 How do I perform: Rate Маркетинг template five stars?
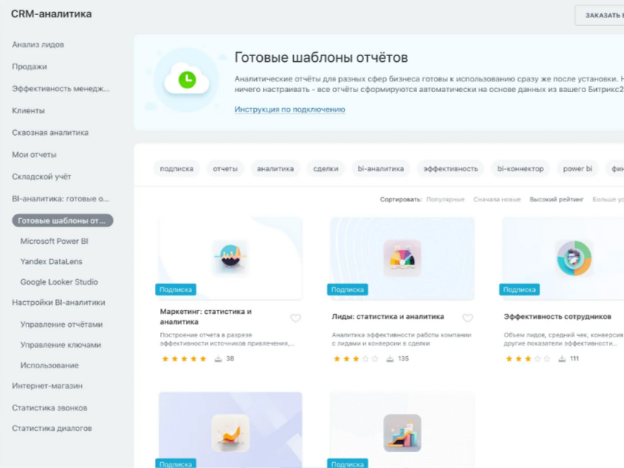[x=203, y=359]
